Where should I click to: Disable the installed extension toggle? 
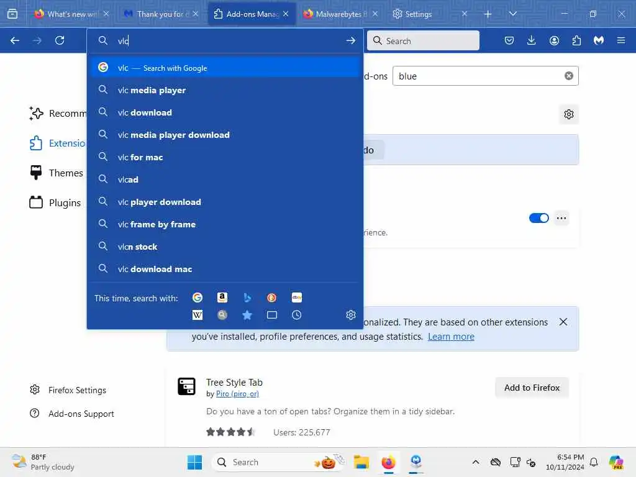538,218
